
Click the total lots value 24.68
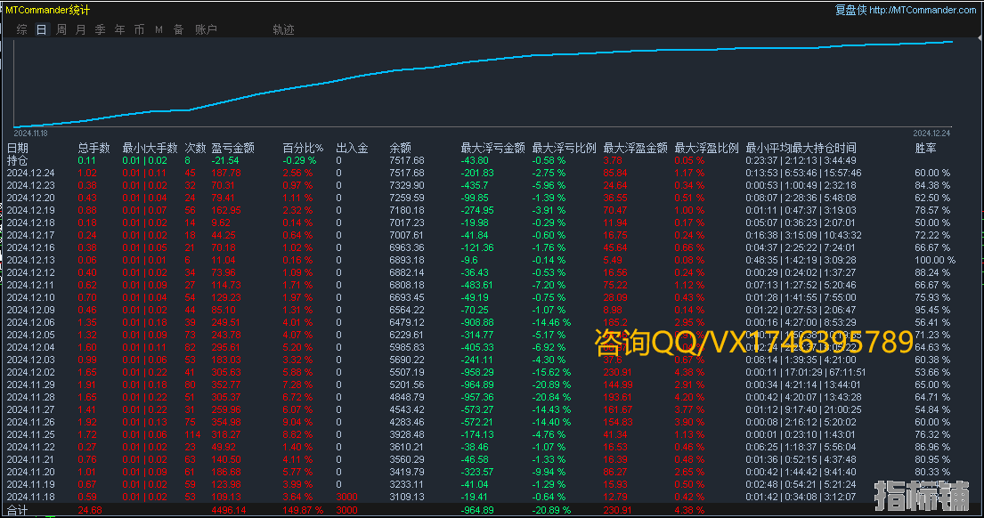[x=90, y=511]
